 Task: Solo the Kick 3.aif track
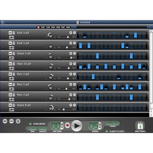(x=74, y=33)
